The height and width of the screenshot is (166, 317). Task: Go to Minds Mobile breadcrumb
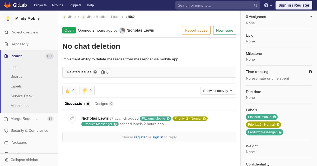click(x=96, y=17)
